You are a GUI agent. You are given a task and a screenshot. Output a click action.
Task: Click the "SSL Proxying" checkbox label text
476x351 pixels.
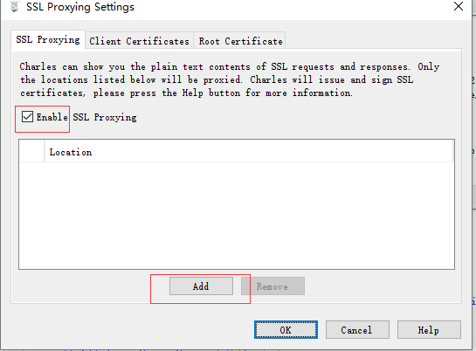coord(105,117)
